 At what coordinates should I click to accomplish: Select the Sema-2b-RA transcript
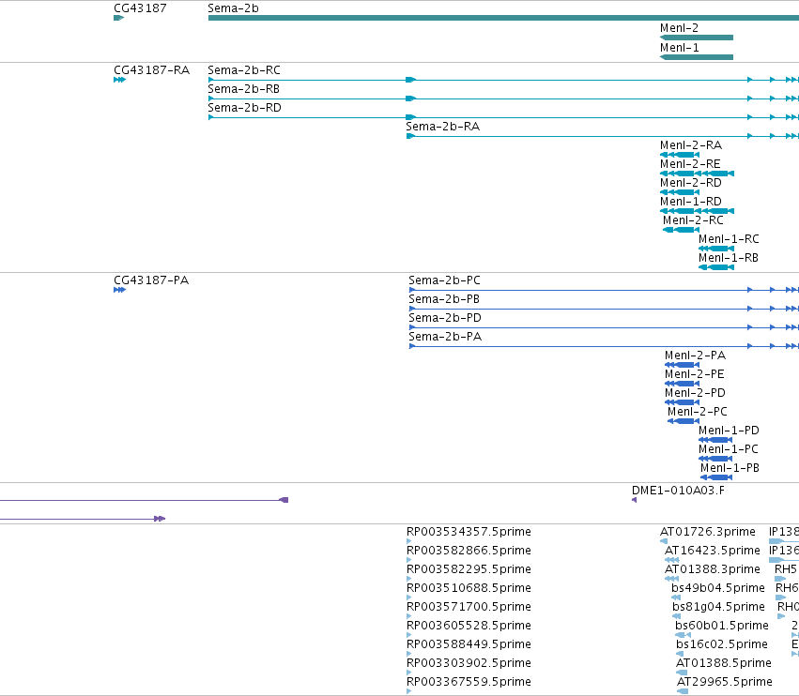[603, 136]
